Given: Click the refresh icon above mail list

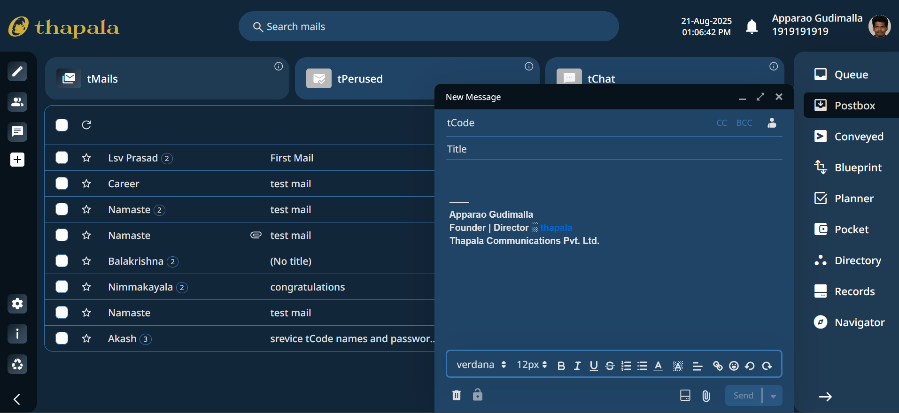Looking at the screenshot, I should [86, 125].
